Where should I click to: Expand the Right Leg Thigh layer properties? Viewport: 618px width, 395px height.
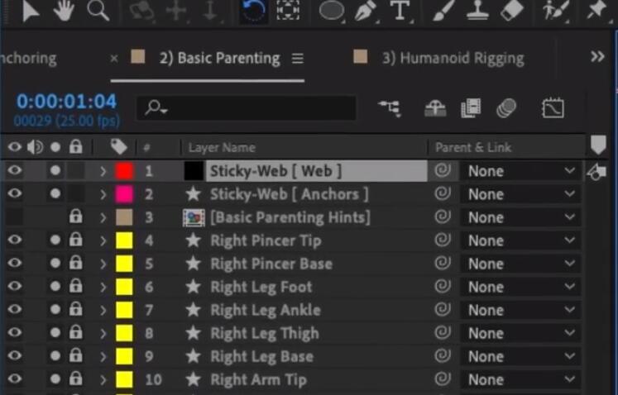click(x=103, y=333)
